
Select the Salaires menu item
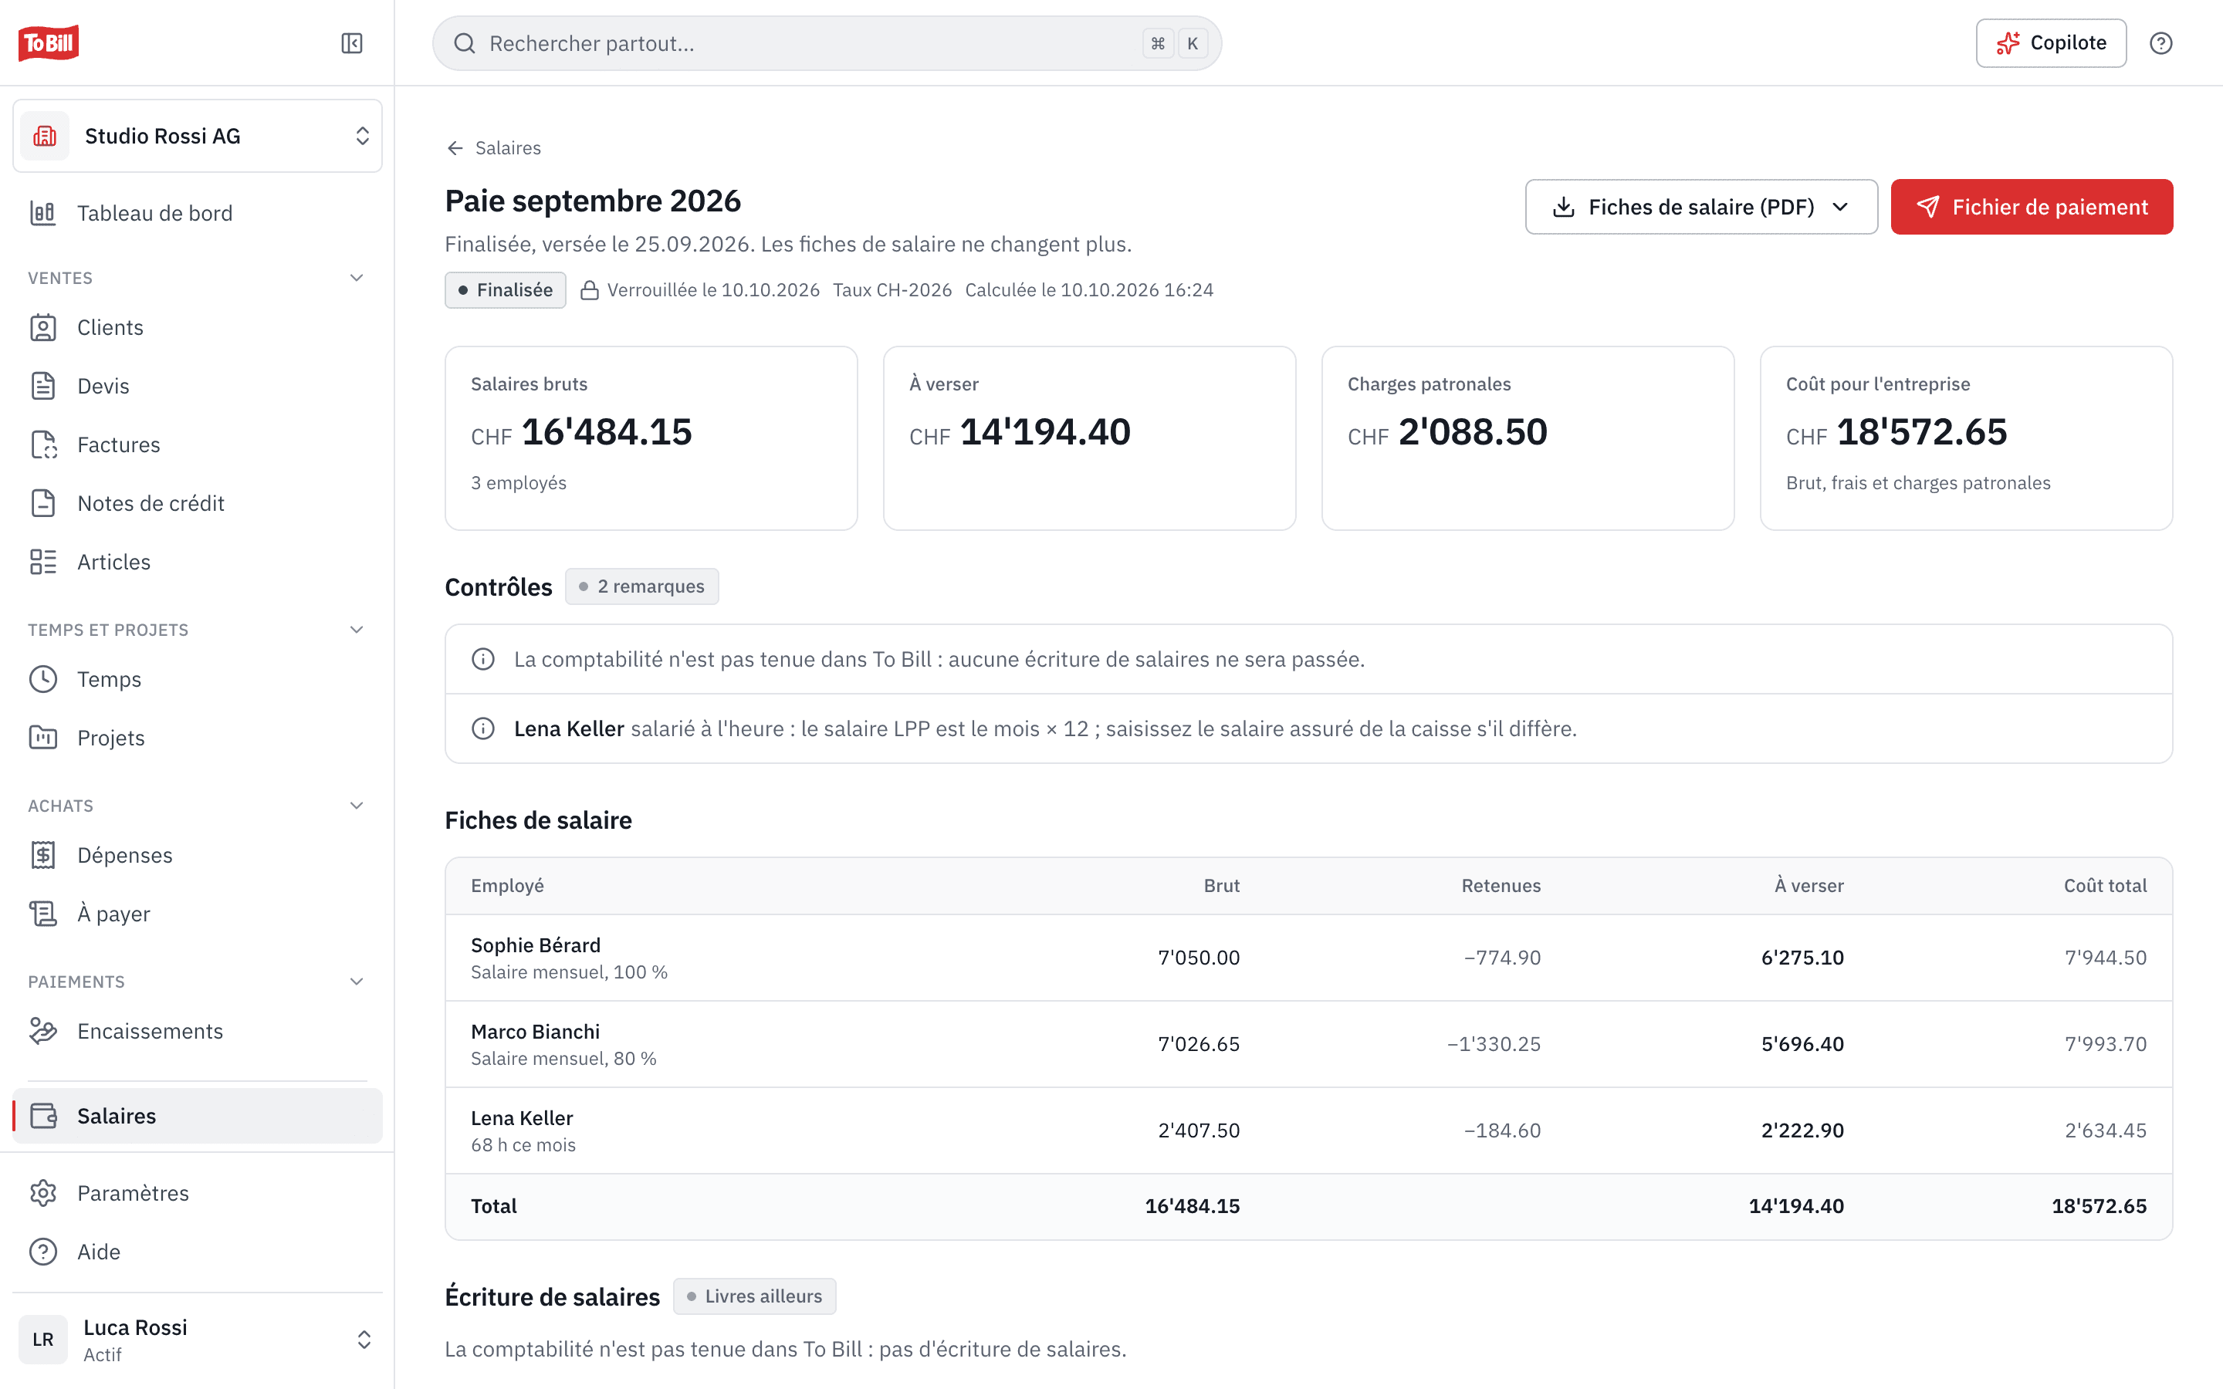coord(198,1116)
